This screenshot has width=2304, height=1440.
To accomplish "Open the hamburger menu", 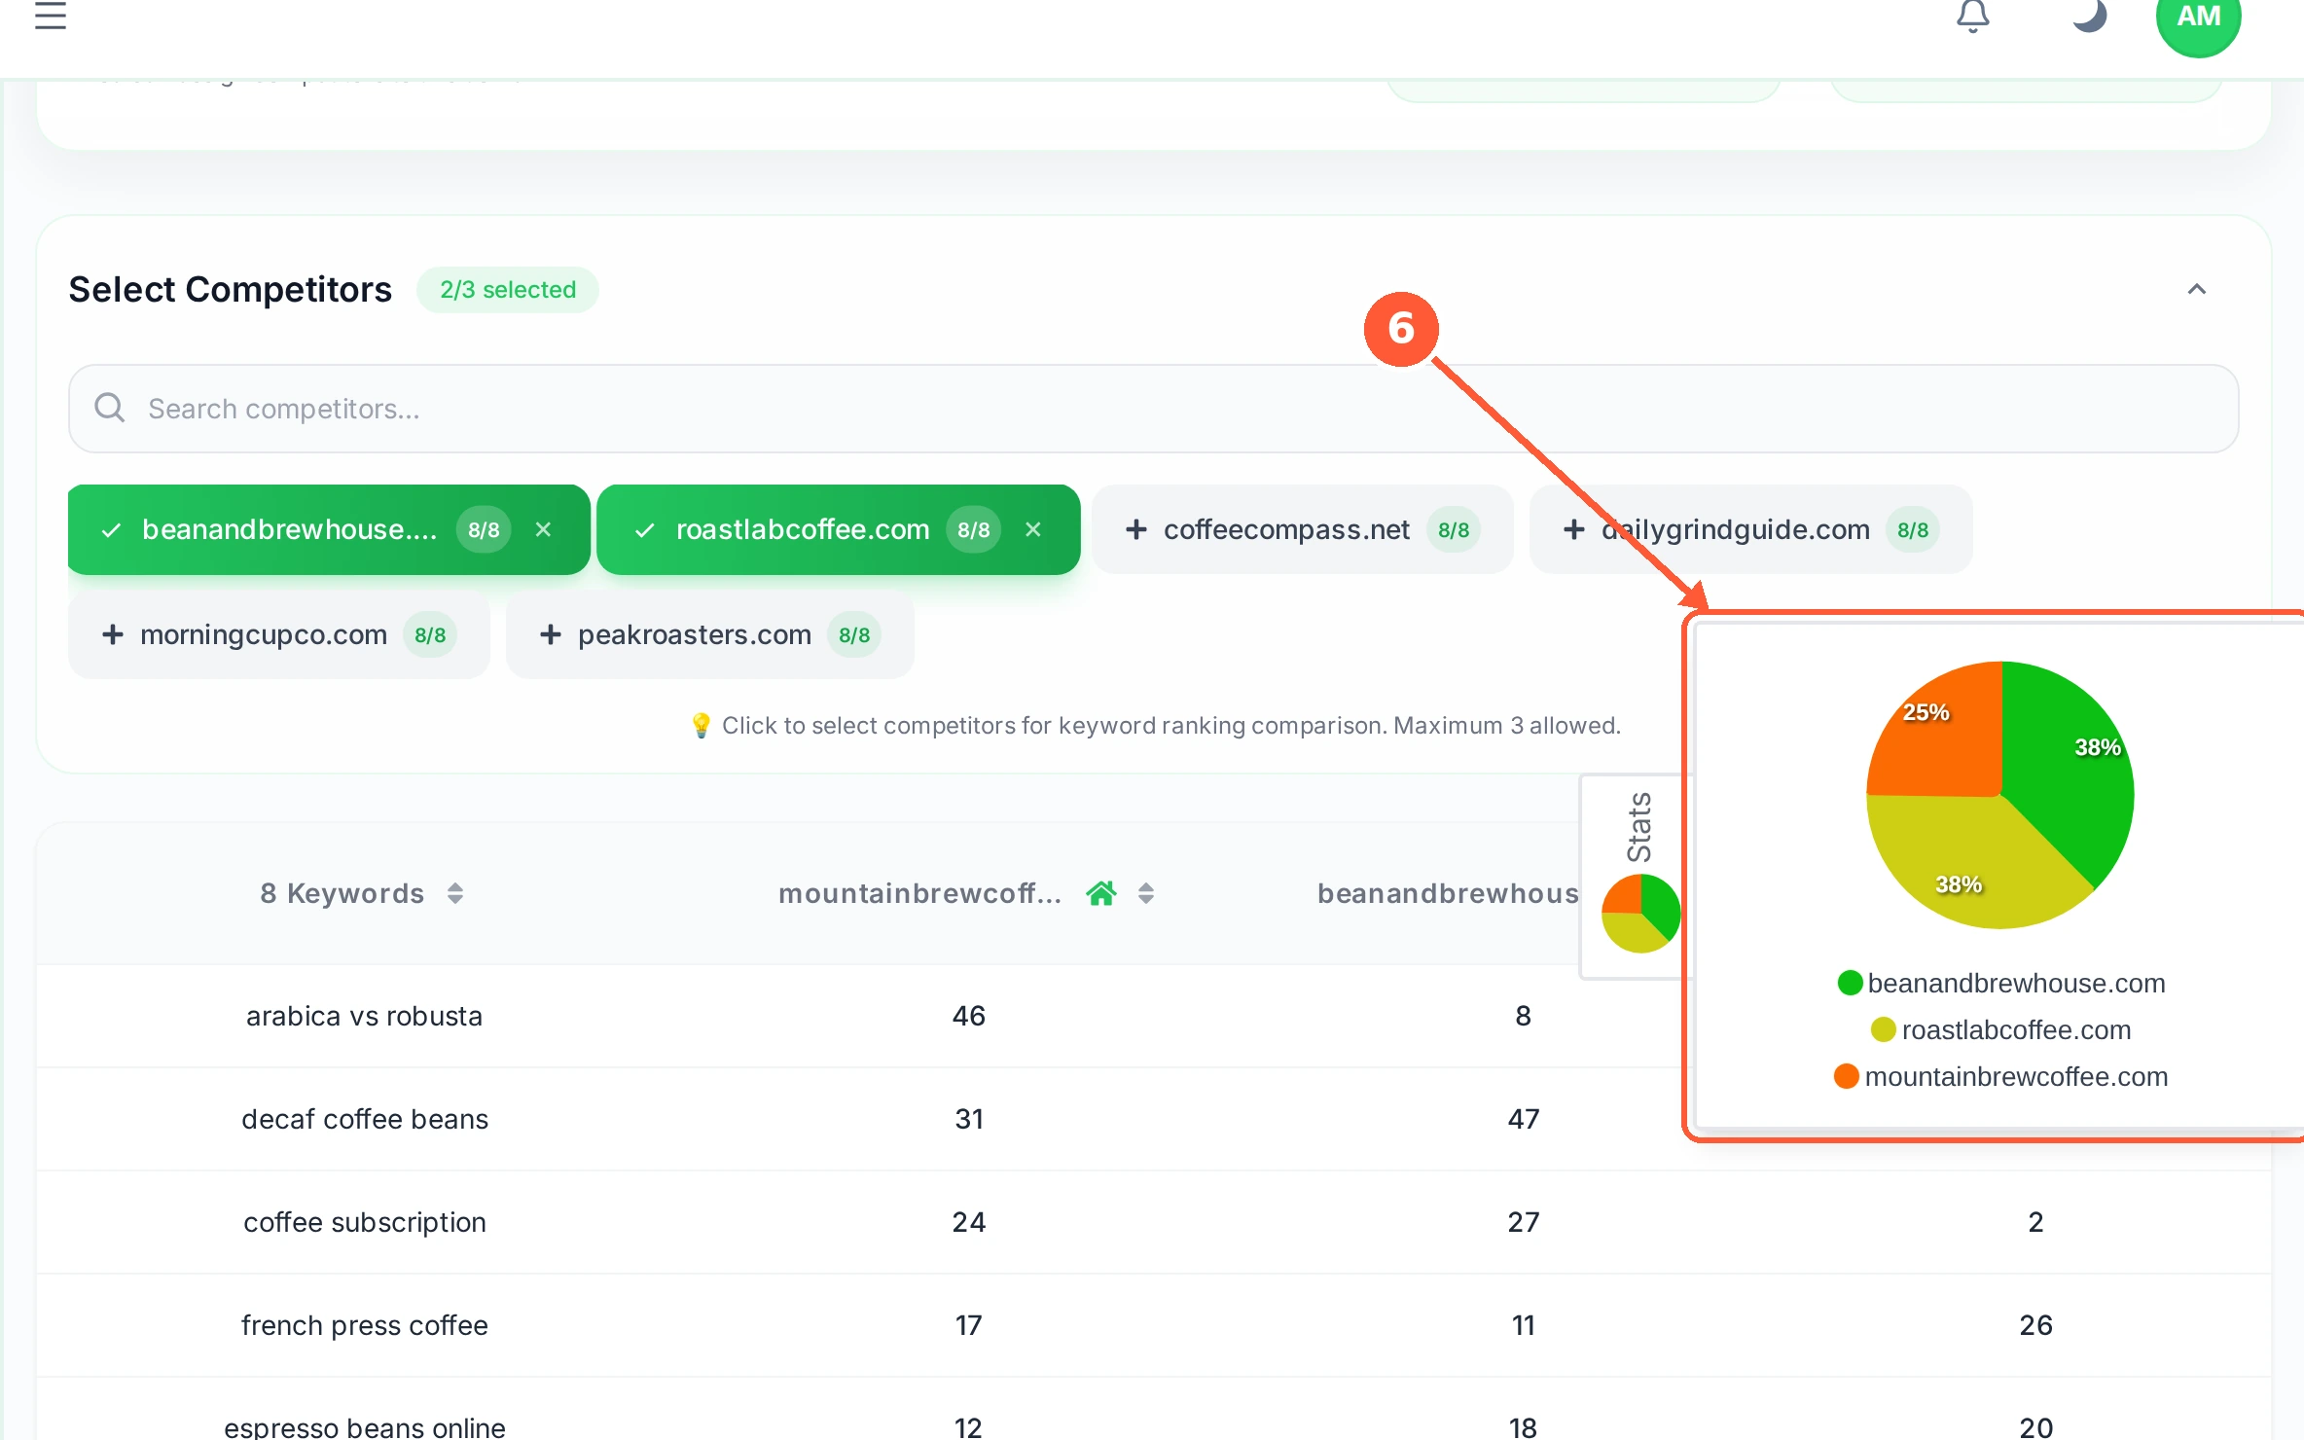I will 50,15.
